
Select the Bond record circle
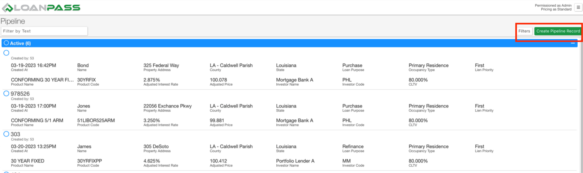6,53
